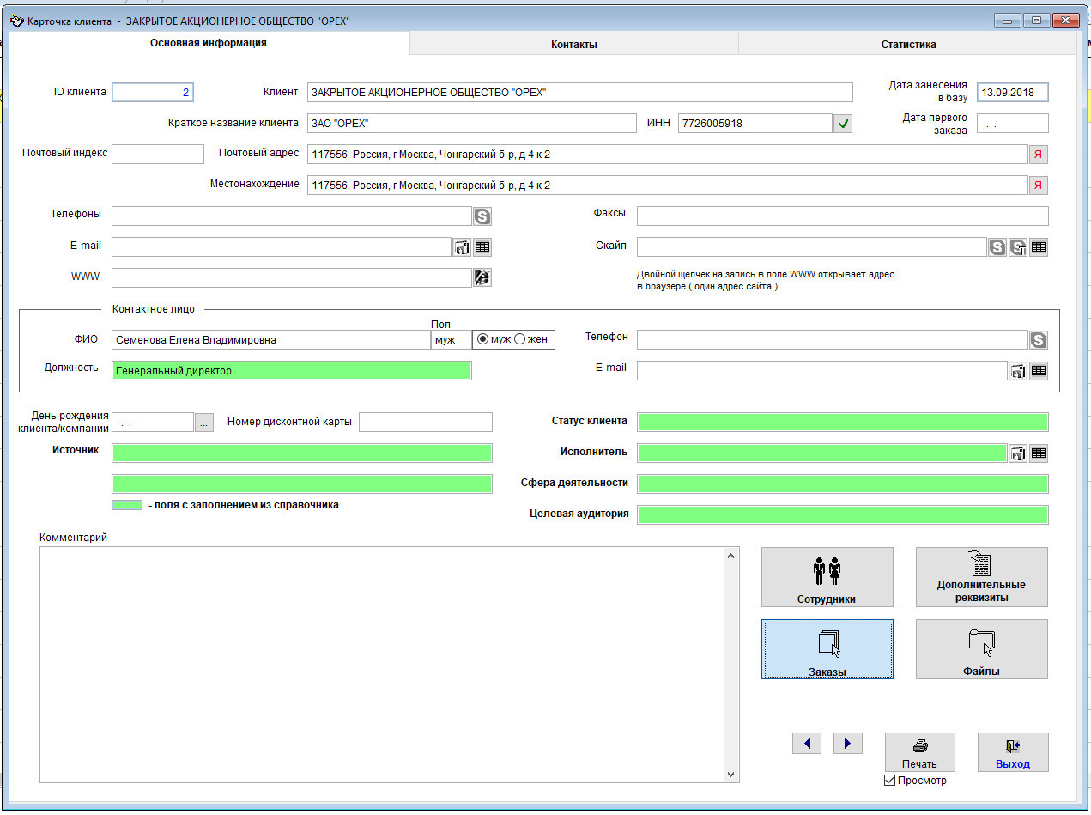Switch to the Статистика tab
This screenshot has width=1091, height=815.
[907, 44]
